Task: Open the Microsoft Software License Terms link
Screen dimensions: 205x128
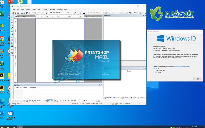Action: [181, 67]
